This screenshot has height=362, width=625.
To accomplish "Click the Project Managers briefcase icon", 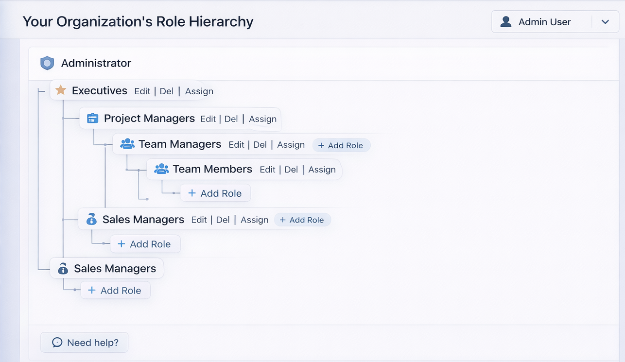I will point(92,119).
